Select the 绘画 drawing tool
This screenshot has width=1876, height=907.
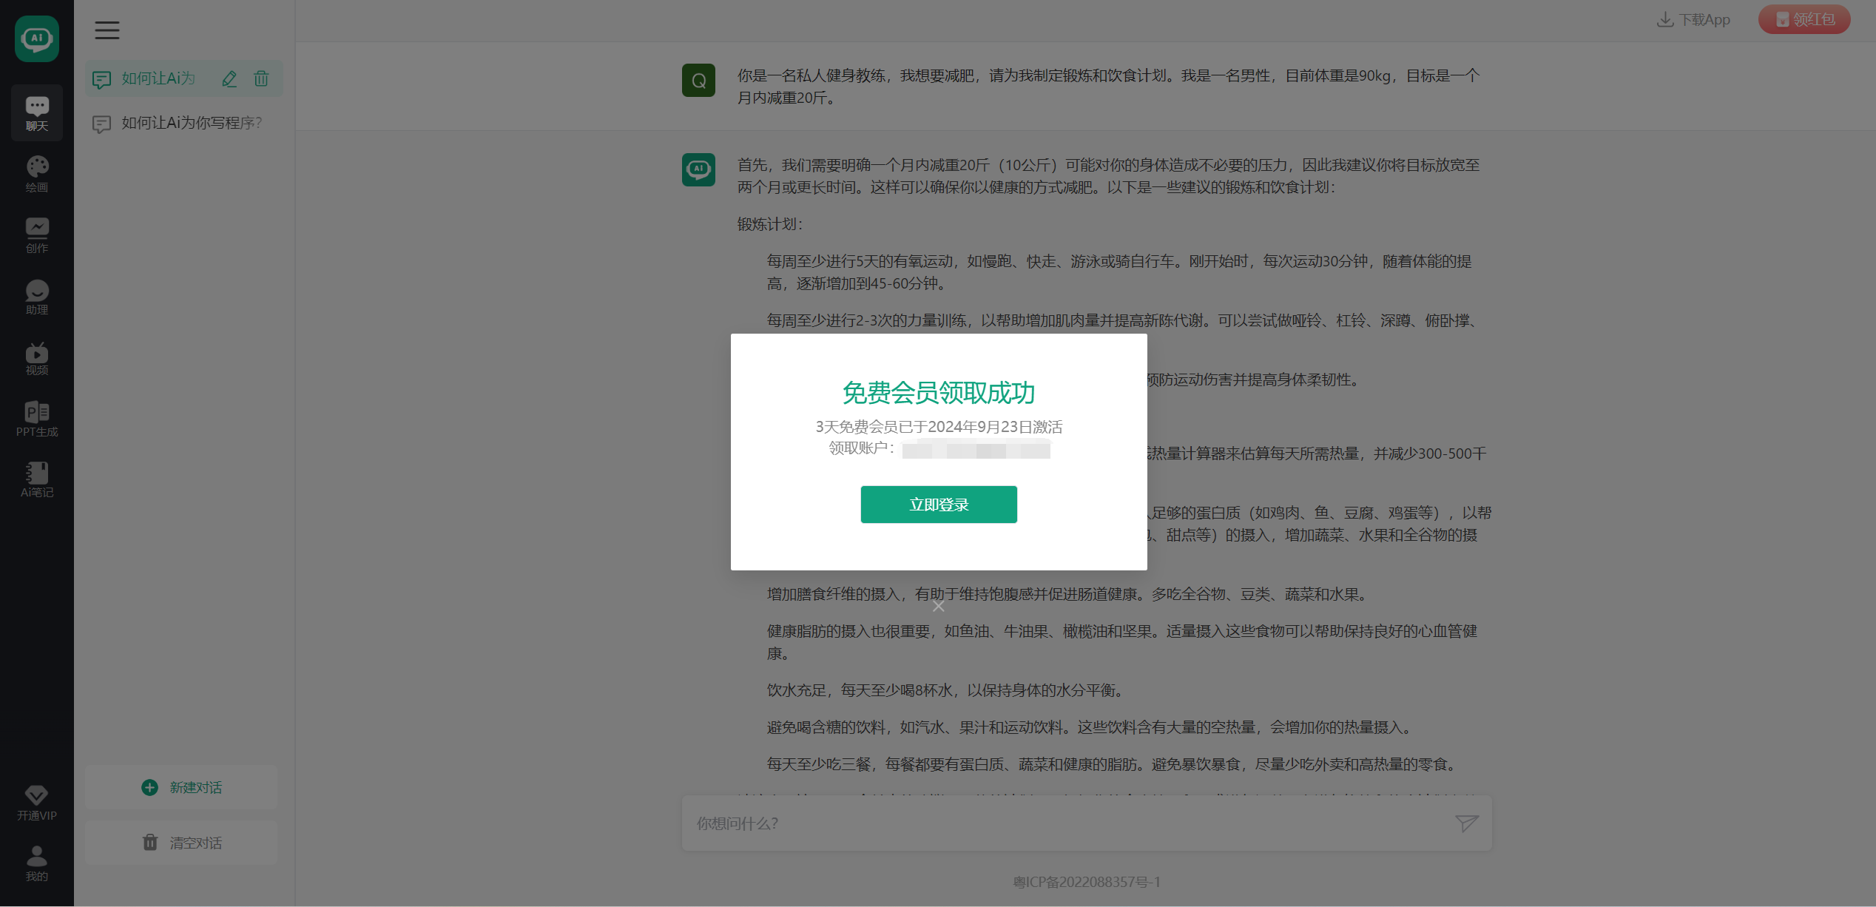36,173
